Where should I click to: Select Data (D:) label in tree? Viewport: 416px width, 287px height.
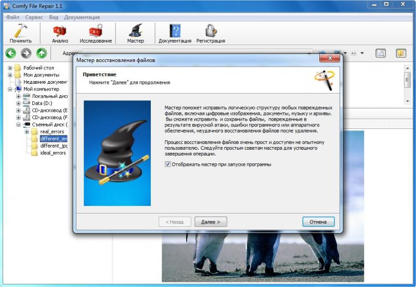42,103
